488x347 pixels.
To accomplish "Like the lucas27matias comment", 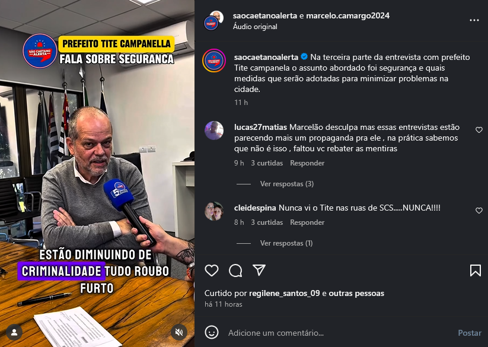I will click(479, 130).
